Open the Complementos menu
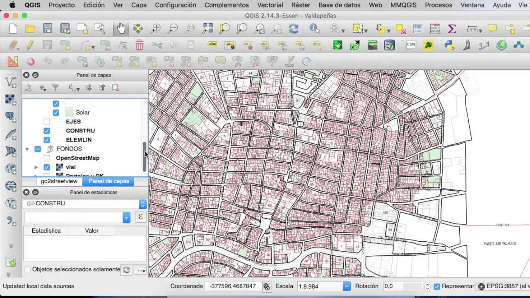Screen dimensions: 530x298 [x=226, y=5]
